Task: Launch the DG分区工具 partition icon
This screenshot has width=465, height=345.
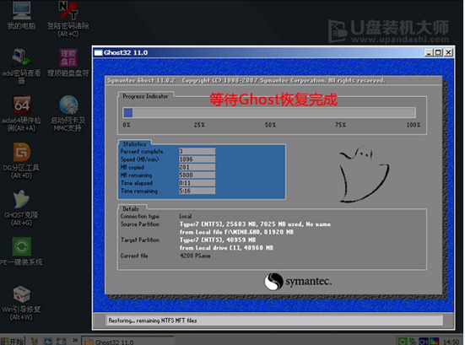Action: point(21,160)
